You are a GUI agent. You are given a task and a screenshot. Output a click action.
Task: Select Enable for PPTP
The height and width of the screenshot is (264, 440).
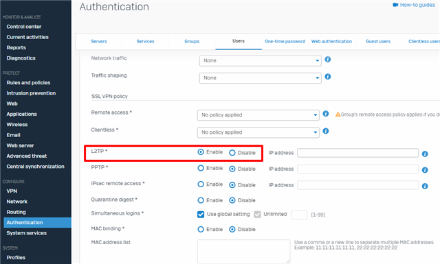[x=201, y=168]
